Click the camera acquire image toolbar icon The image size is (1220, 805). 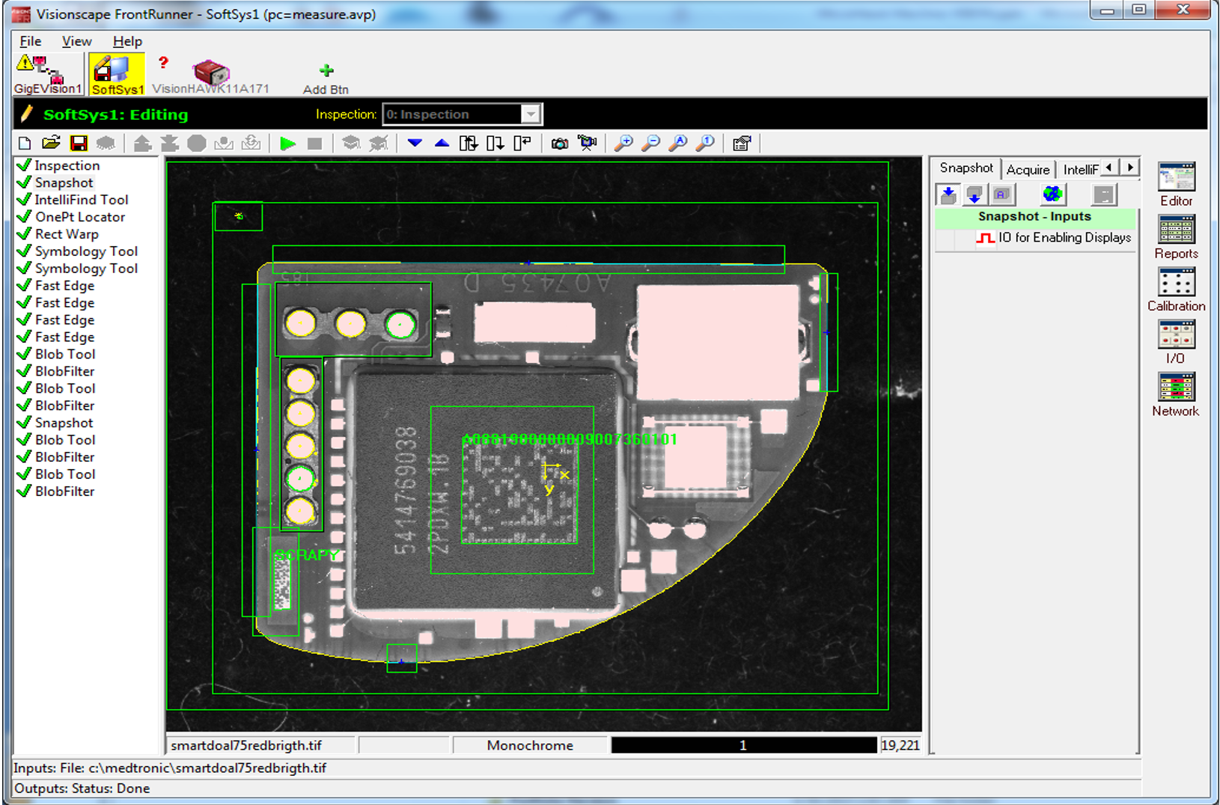coord(559,144)
